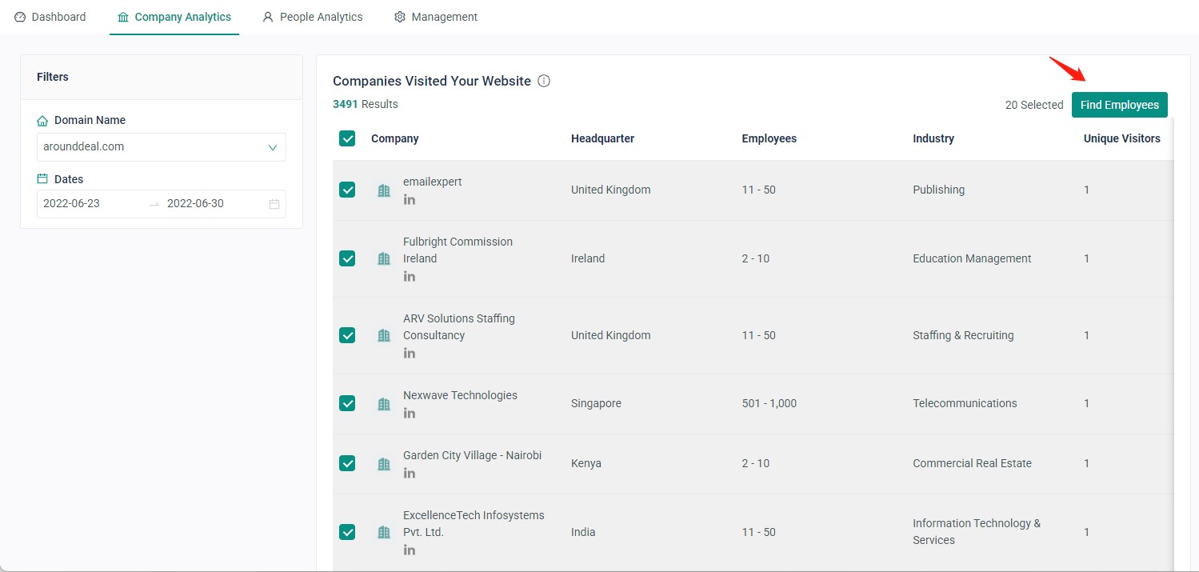Open Fulbright Commission Ireland LinkedIn icon
This screenshot has width=1199, height=572.
click(x=410, y=276)
